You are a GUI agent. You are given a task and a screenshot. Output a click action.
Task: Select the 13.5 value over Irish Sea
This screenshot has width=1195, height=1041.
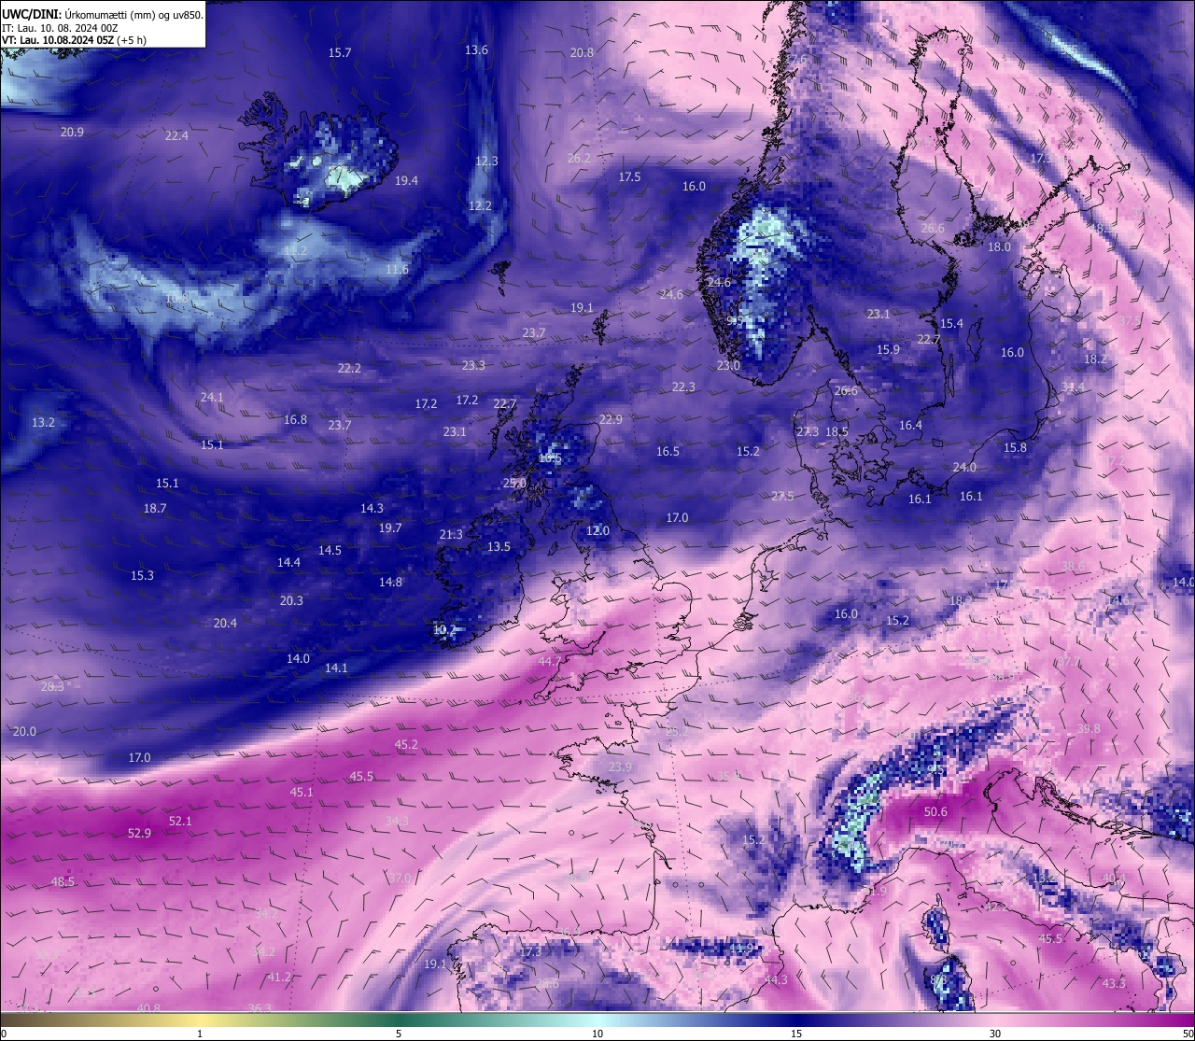pos(499,547)
